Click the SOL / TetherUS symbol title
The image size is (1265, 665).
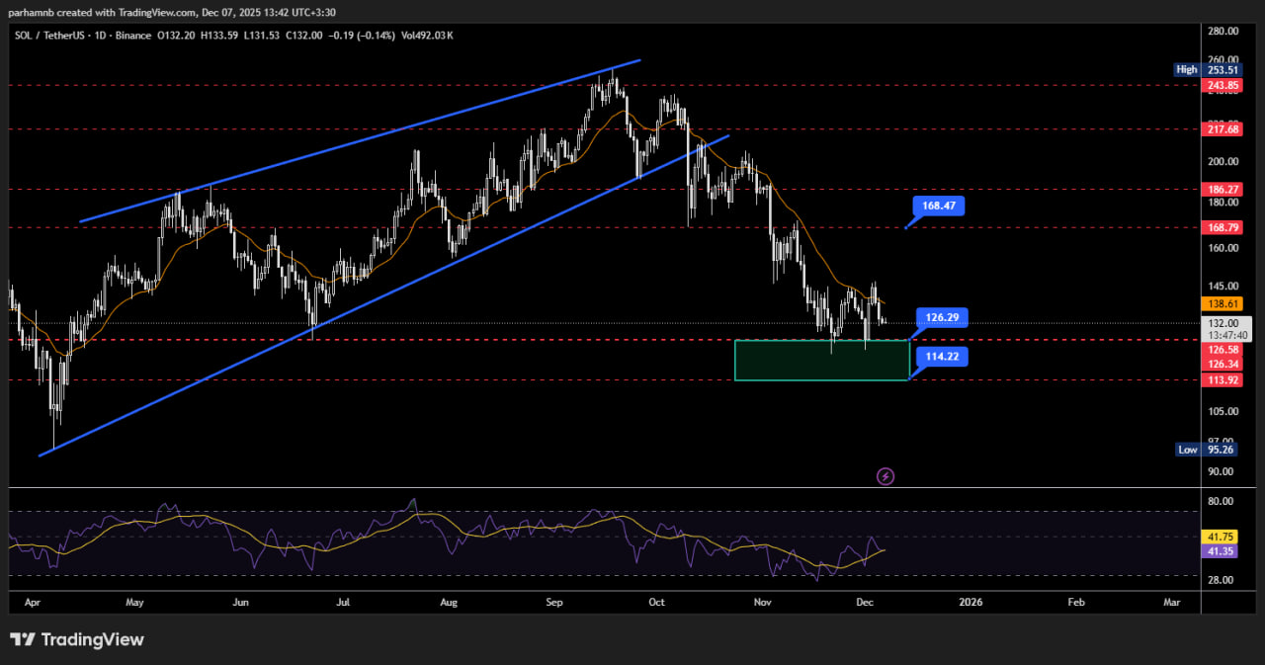[54, 36]
